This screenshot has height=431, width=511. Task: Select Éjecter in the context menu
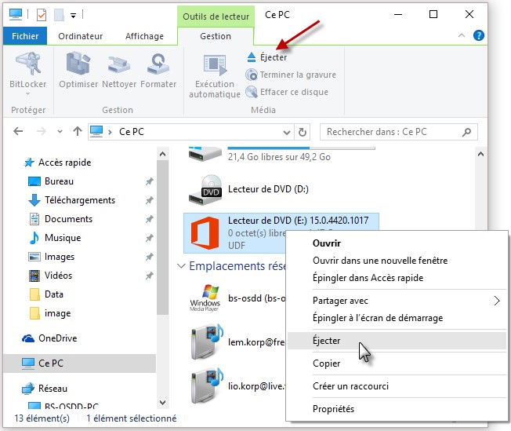[327, 341]
